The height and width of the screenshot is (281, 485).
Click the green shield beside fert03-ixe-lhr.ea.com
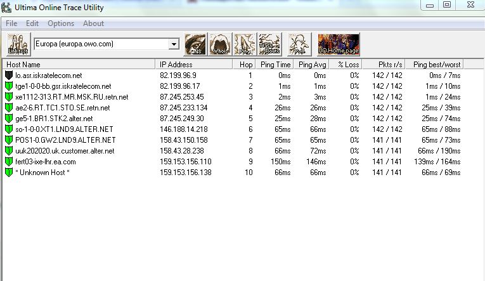[x=9, y=162]
